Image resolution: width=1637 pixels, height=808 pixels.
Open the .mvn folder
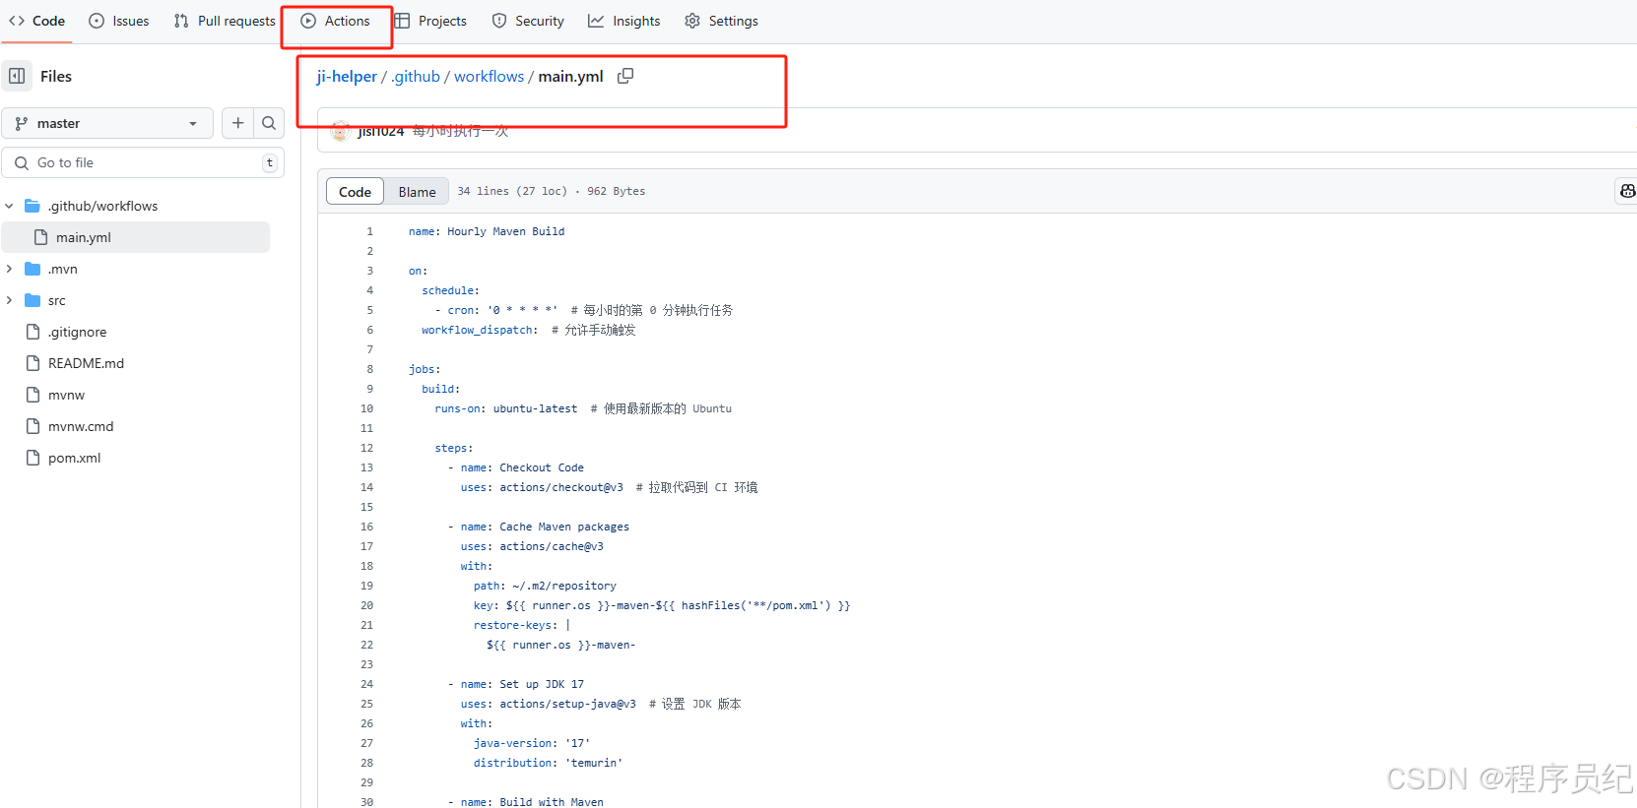[x=62, y=269]
